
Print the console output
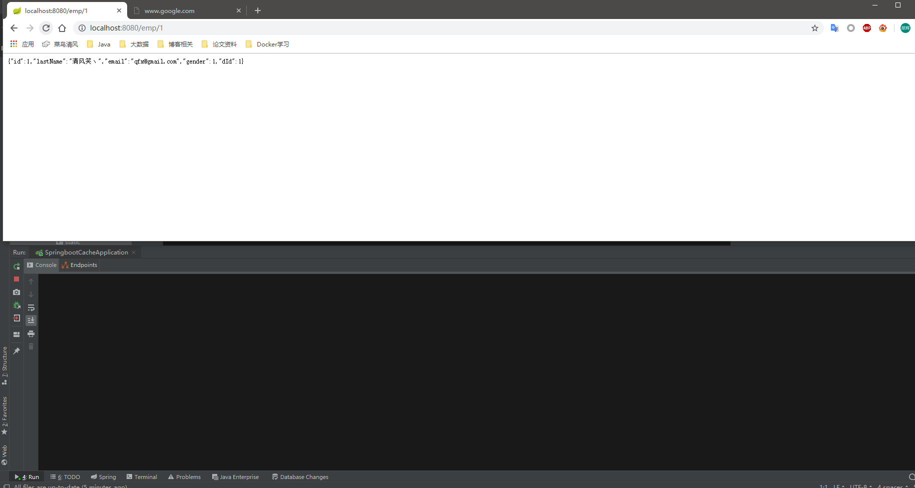pyautogui.click(x=31, y=333)
